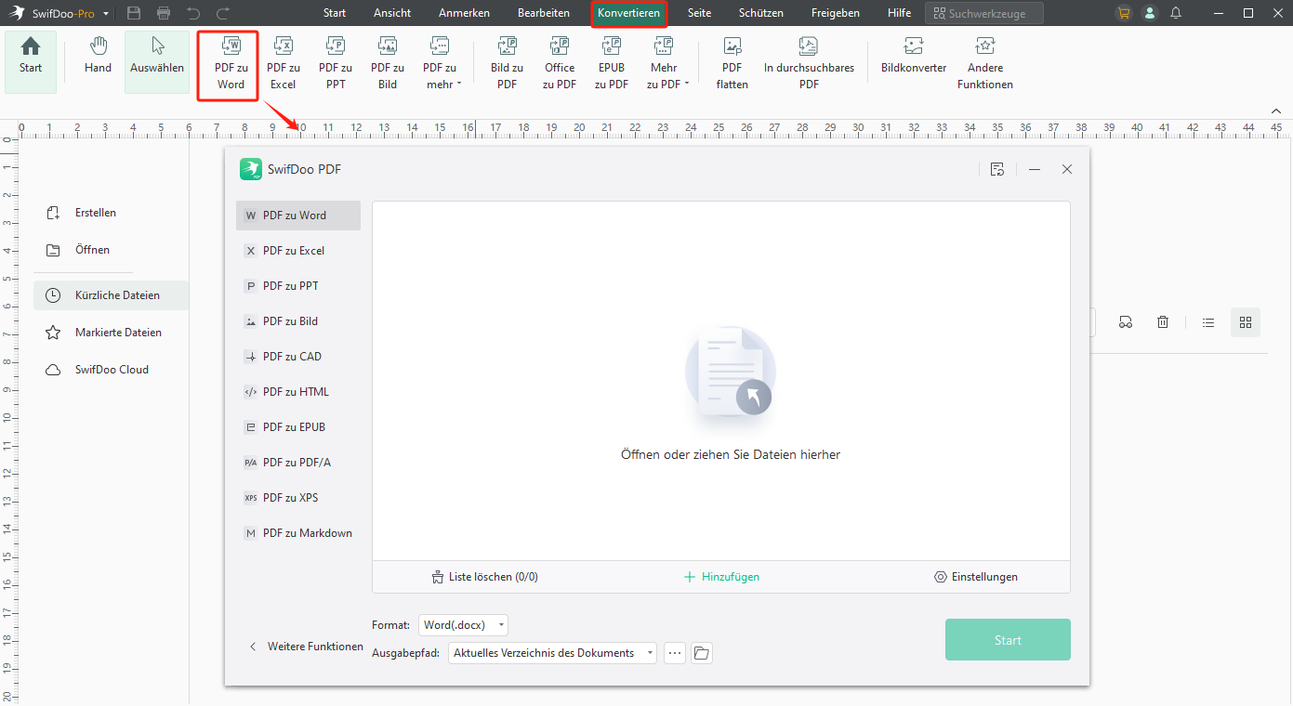Open the shopping cart icon
This screenshot has height=706, width=1293.
coord(1125,13)
